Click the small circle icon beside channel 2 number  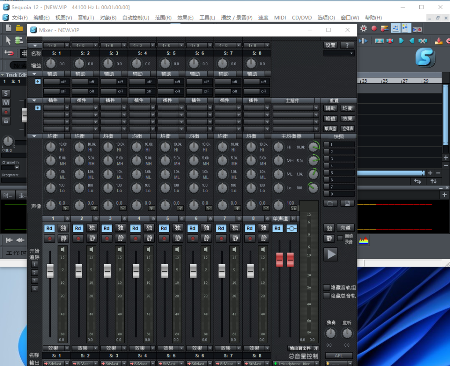96,219
